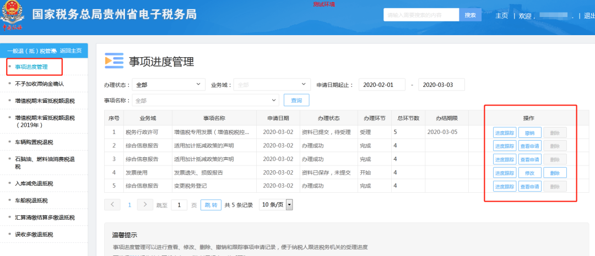Click the tax bureau emblem logo

tap(12, 15)
